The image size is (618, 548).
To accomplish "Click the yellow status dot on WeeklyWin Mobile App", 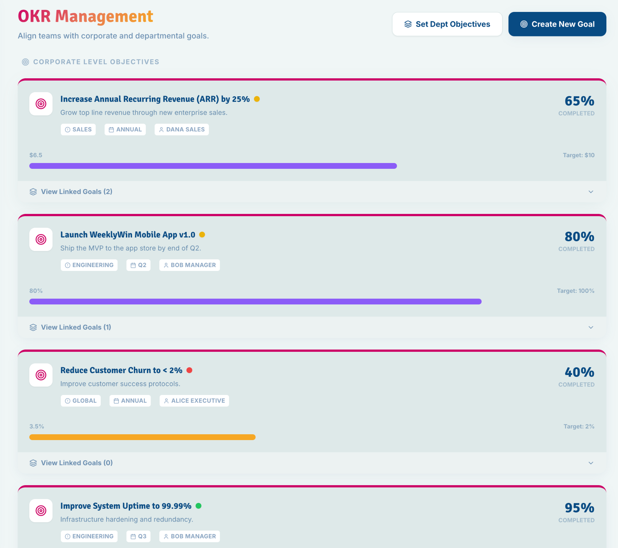I will (202, 235).
